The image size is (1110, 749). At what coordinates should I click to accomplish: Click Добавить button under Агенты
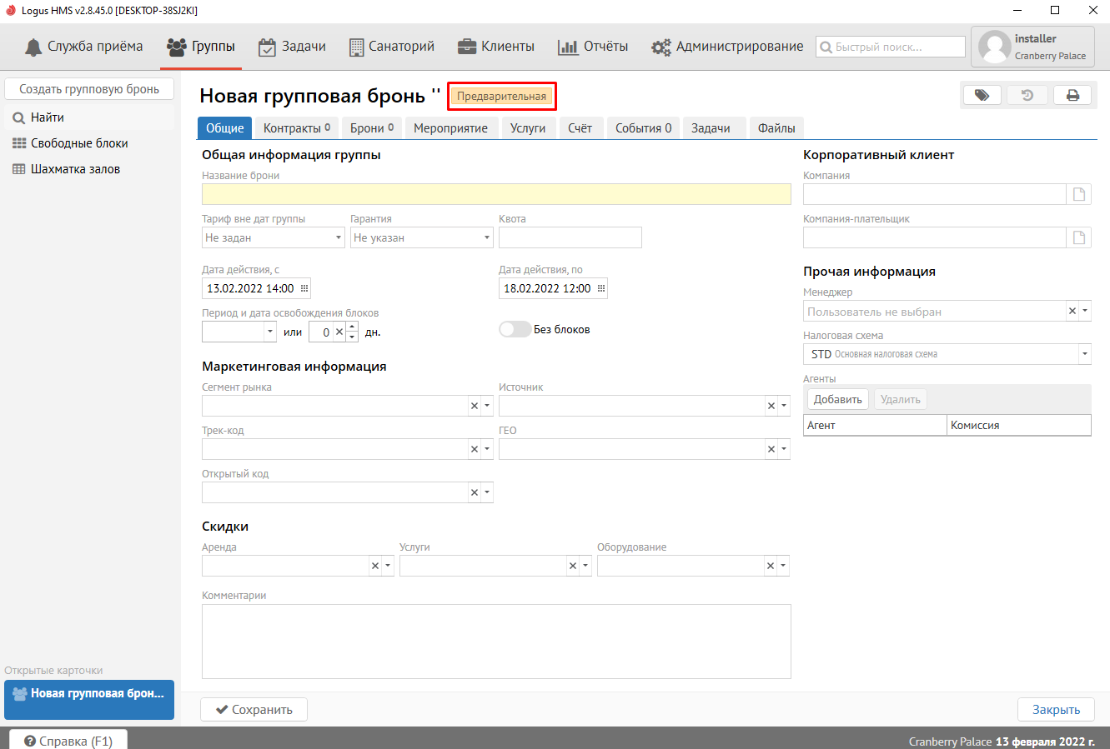point(837,399)
